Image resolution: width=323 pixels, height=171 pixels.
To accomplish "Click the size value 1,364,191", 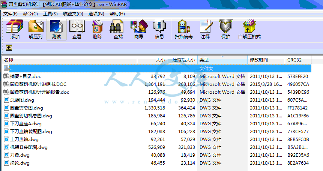I will [x=155, y=84].
